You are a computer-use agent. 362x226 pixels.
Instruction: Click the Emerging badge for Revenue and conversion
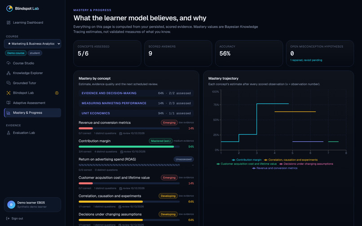coord(169,123)
